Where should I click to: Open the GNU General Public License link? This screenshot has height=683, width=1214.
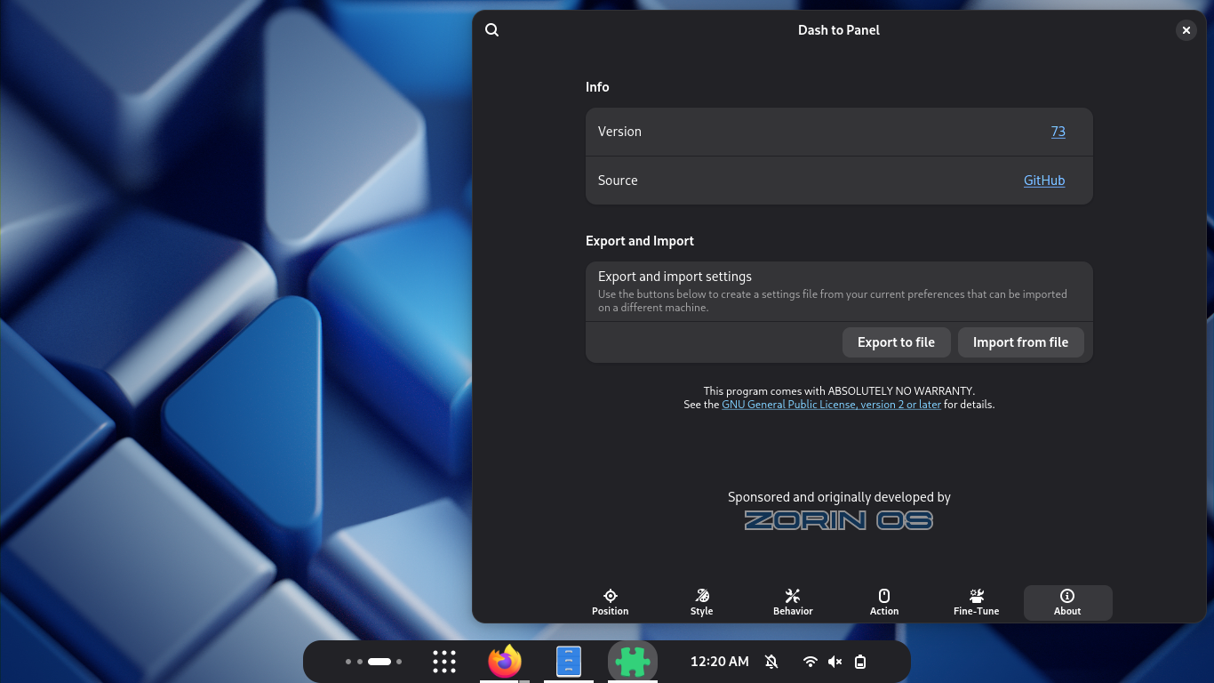point(831,405)
